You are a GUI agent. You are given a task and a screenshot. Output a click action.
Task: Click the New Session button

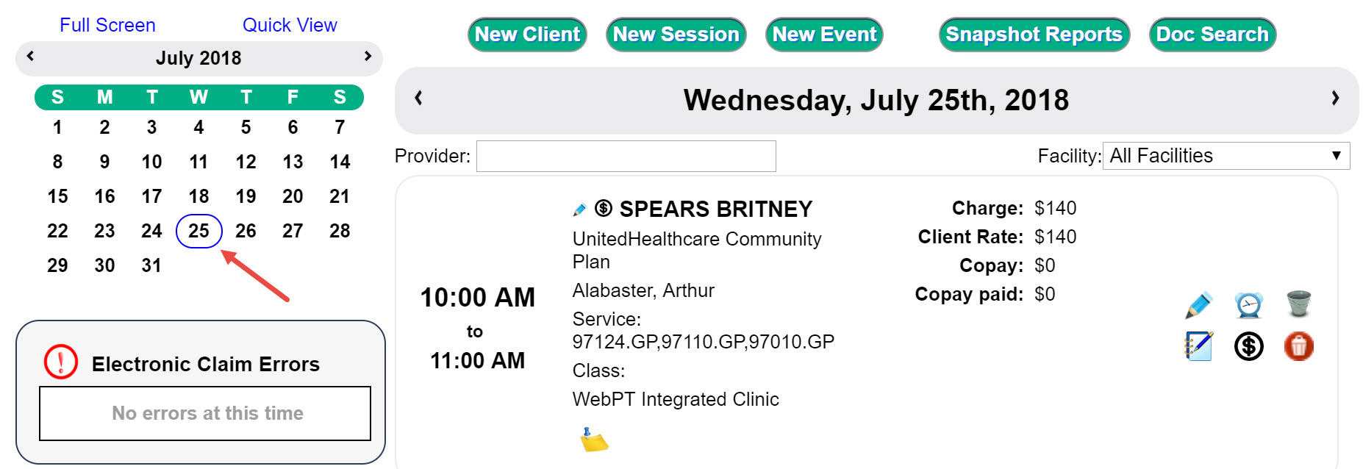pyautogui.click(x=676, y=35)
